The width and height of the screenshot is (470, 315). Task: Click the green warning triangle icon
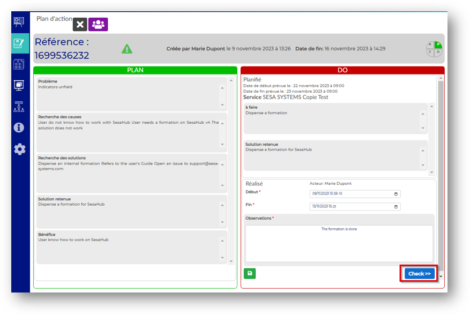(x=126, y=49)
